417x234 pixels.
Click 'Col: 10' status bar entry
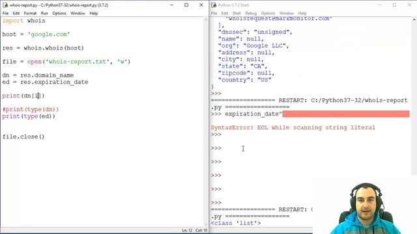coord(201,230)
